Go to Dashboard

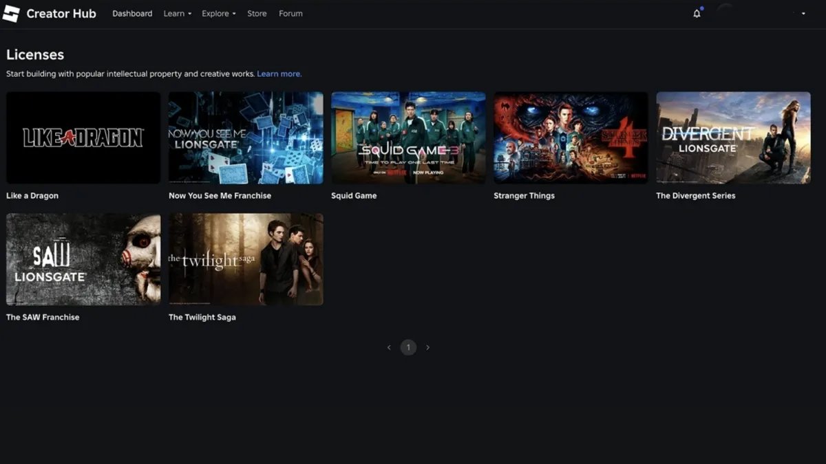point(132,14)
